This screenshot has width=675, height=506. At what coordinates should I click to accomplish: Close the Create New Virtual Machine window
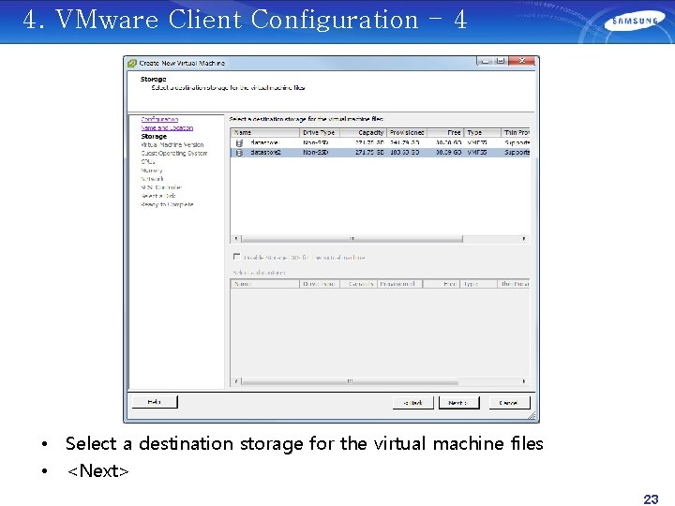tap(522, 61)
